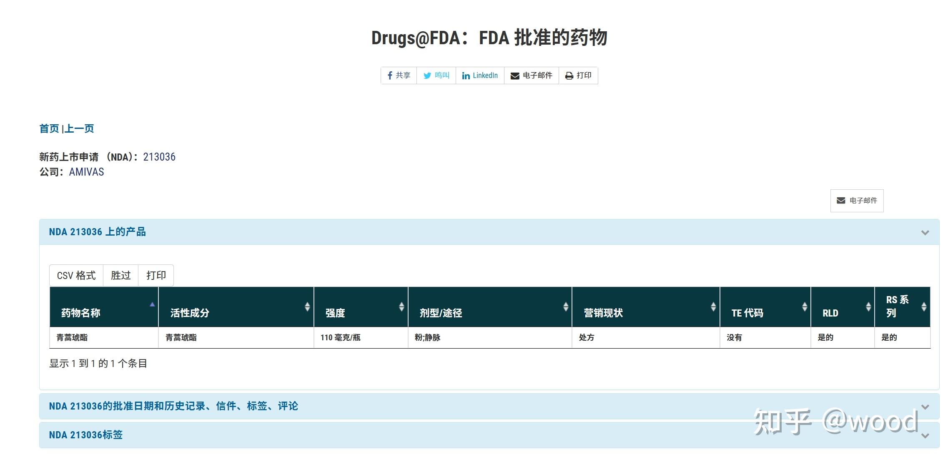943x460 pixels.
Task: Expand 批准日期和历史记录 panel chevron
Action: pyautogui.click(x=925, y=407)
